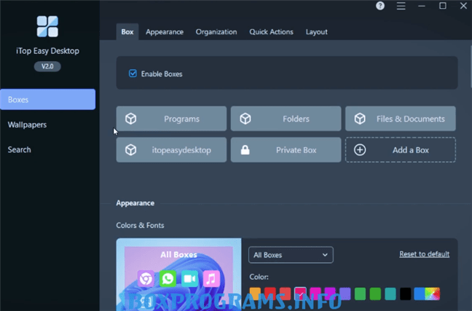
Task: Click the Colors & Fonts label
Action: pyautogui.click(x=140, y=225)
